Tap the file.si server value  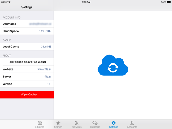48,77
